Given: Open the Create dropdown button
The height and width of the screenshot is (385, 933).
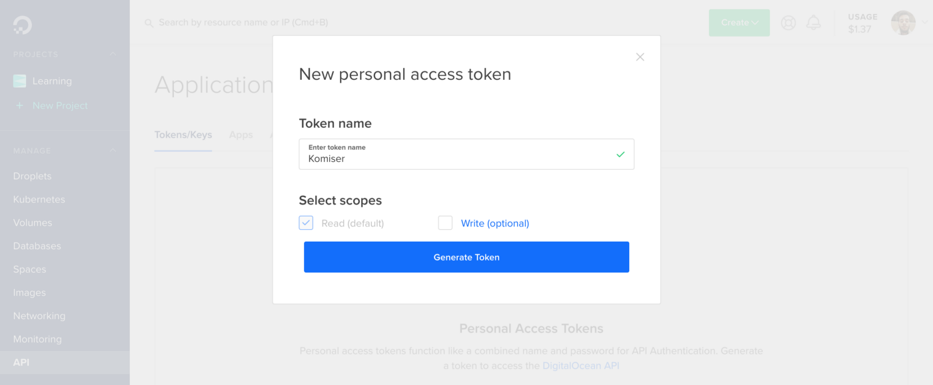Looking at the screenshot, I should point(739,23).
